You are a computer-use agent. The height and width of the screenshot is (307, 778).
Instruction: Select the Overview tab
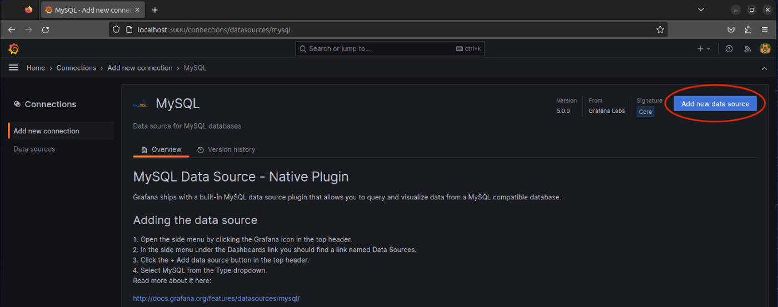tap(161, 149)
